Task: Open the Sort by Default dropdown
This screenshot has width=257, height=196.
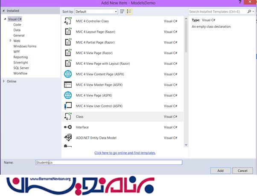Action: click(96, 12)
